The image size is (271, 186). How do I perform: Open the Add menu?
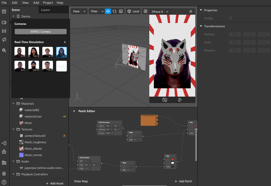(x=36, y=3)
